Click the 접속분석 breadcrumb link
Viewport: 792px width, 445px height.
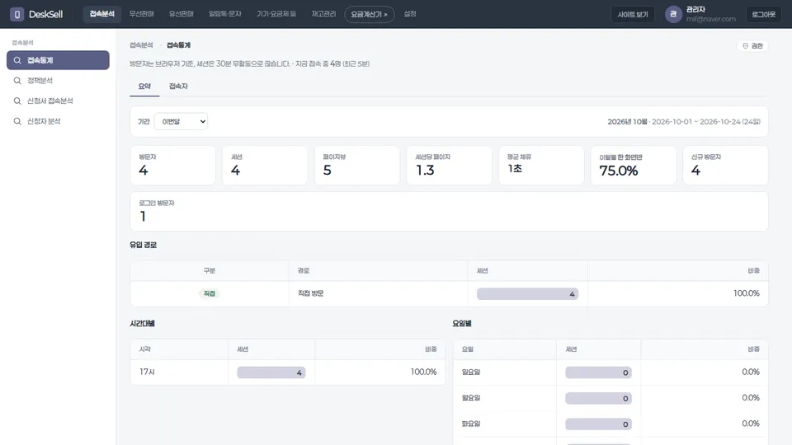(x=141, y=45)
